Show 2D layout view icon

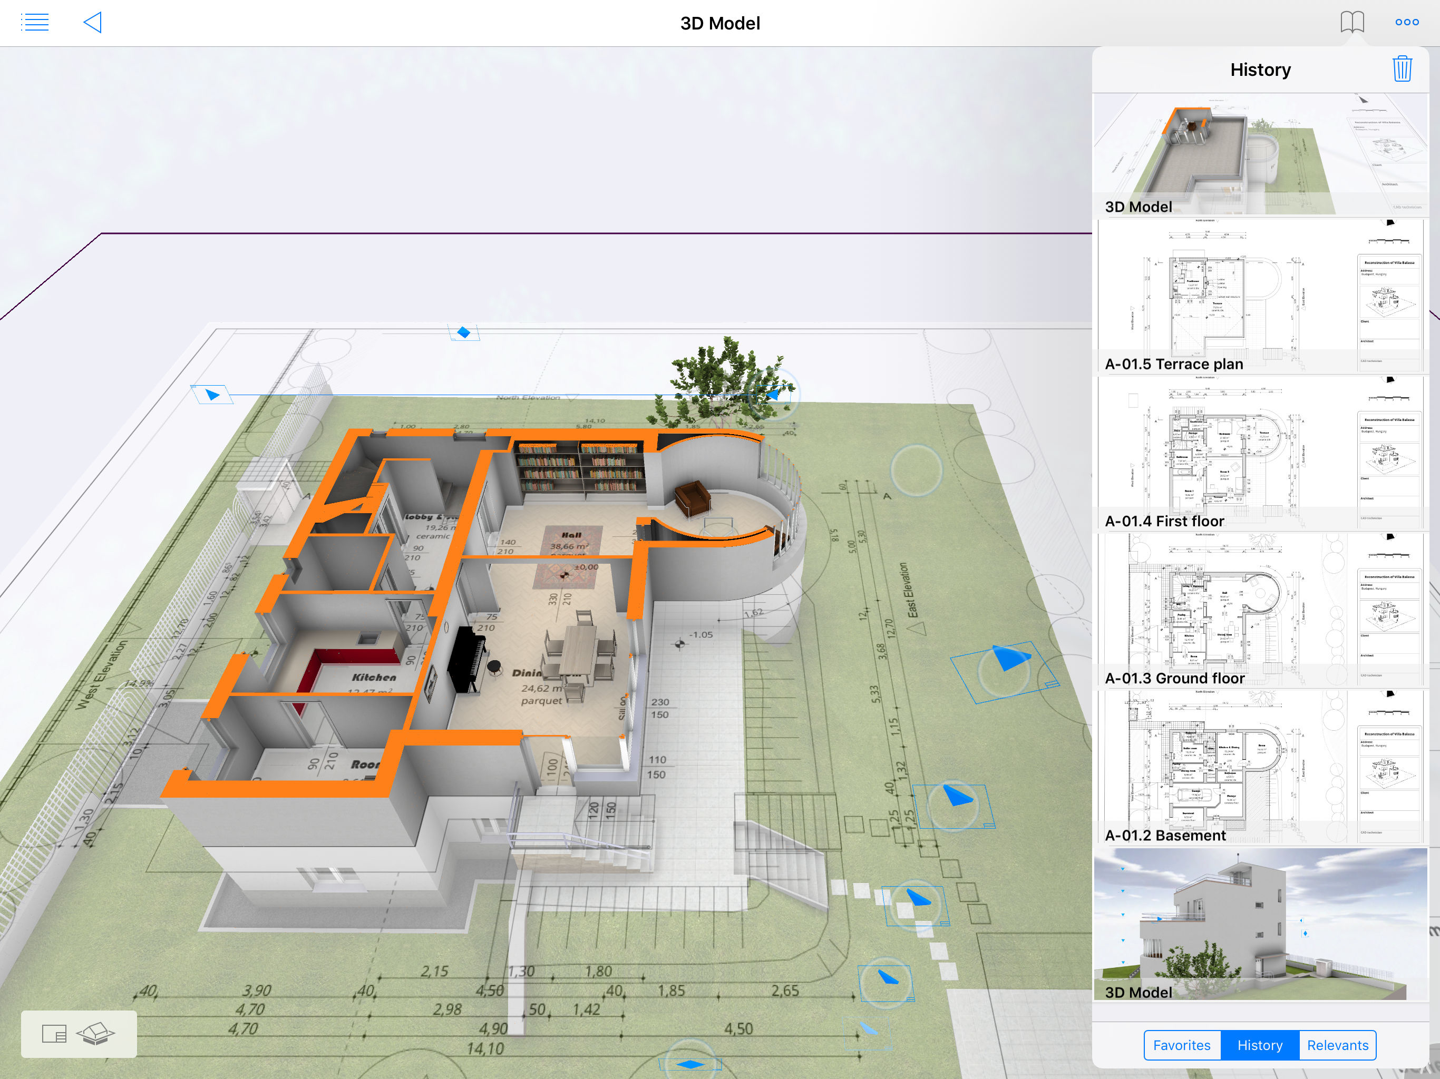54,1034
